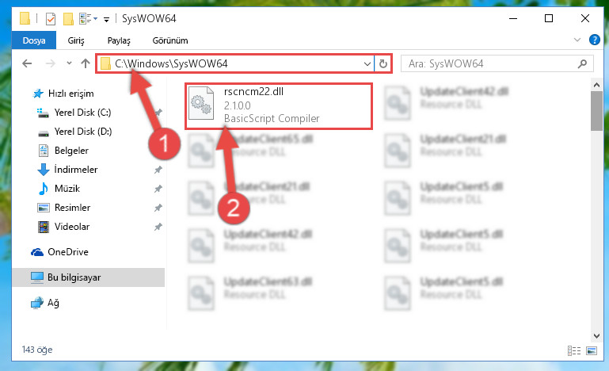Image resolution: width=609 pixels, height=371 pixels.
Task: Expand the ribbon with chevron
Action: pos(577,40)
